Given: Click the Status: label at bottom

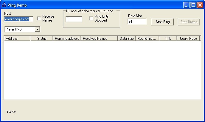Looking at the screenshot, I should [12, 112].
